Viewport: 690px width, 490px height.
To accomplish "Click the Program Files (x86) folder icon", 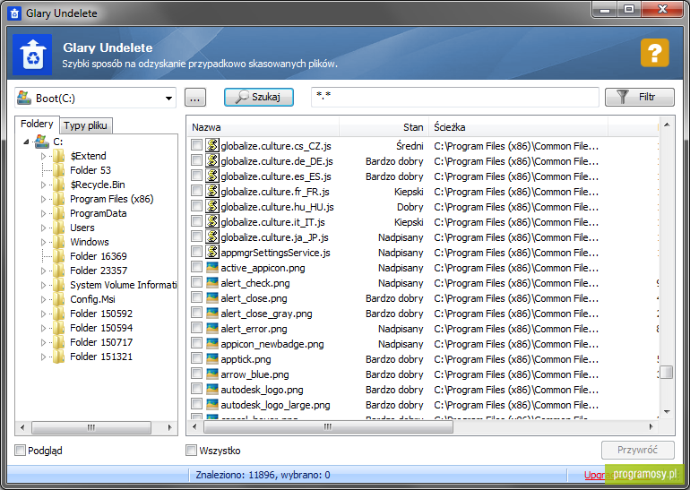I will coord(58,199).
